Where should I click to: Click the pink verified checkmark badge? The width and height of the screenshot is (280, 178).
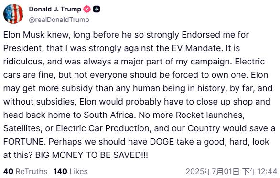point(87,9)
